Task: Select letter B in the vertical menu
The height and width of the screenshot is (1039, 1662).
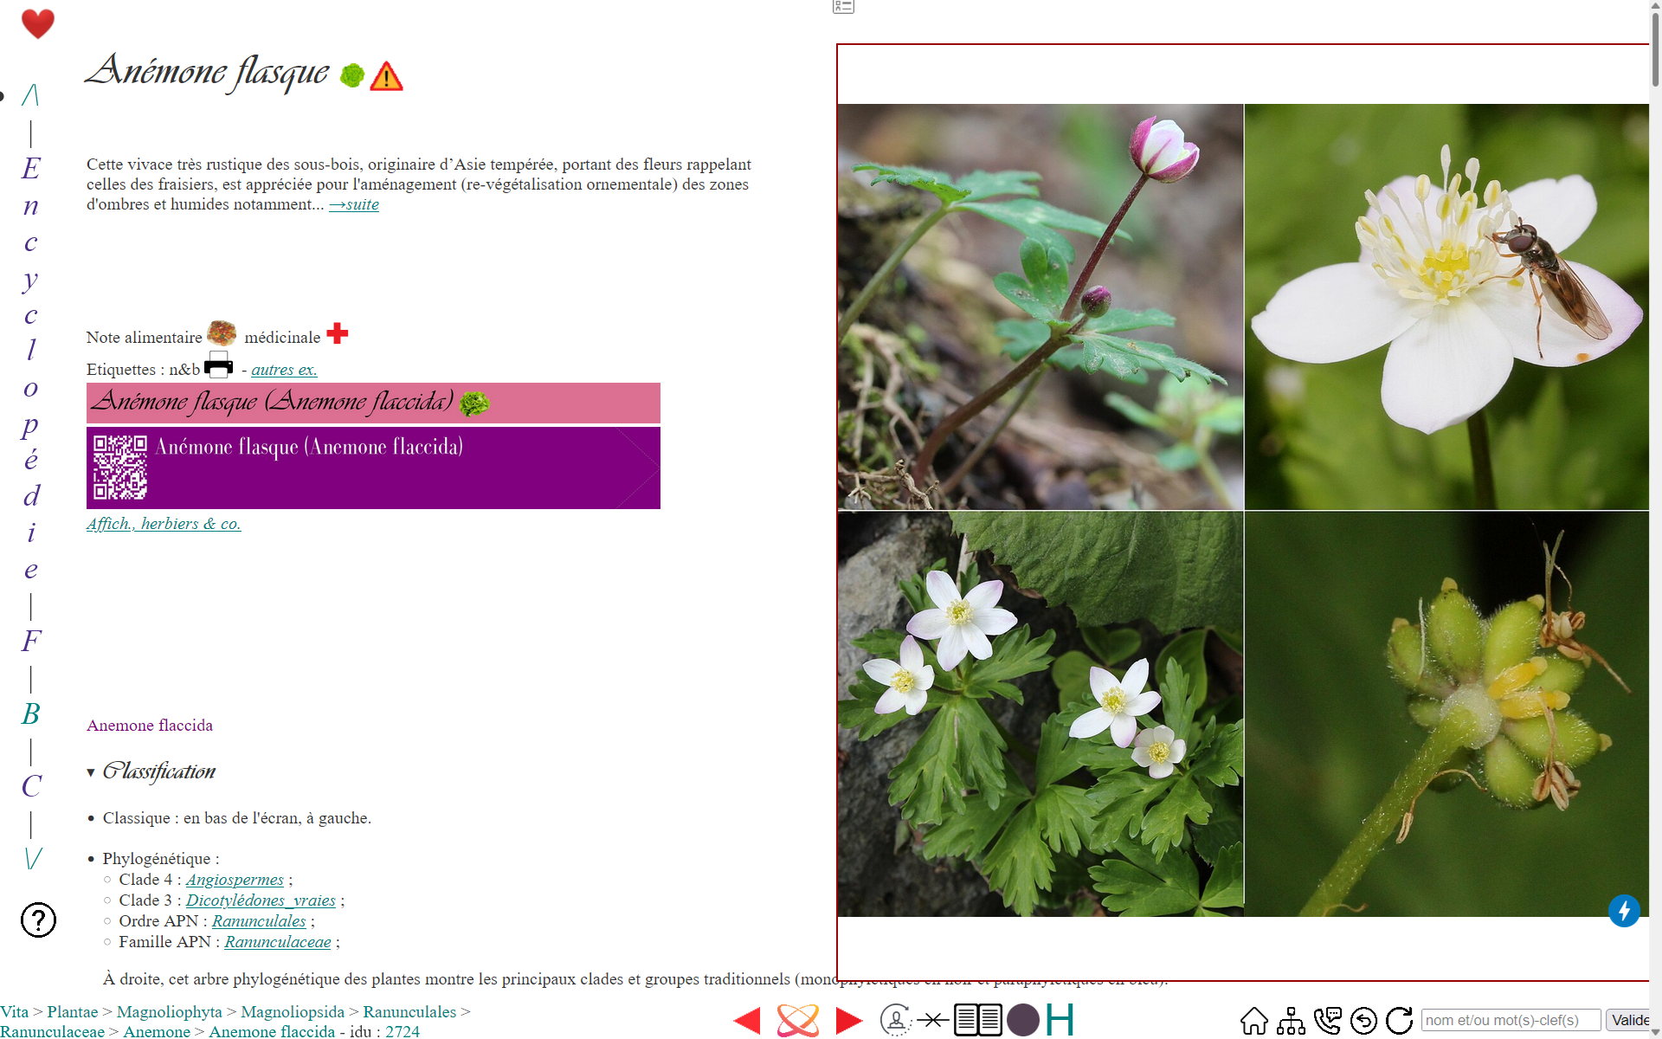Action: 31,713
